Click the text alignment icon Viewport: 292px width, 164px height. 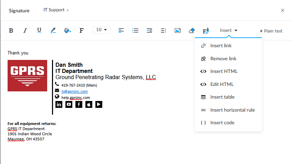pyautogui.click(x=121, y=30)
